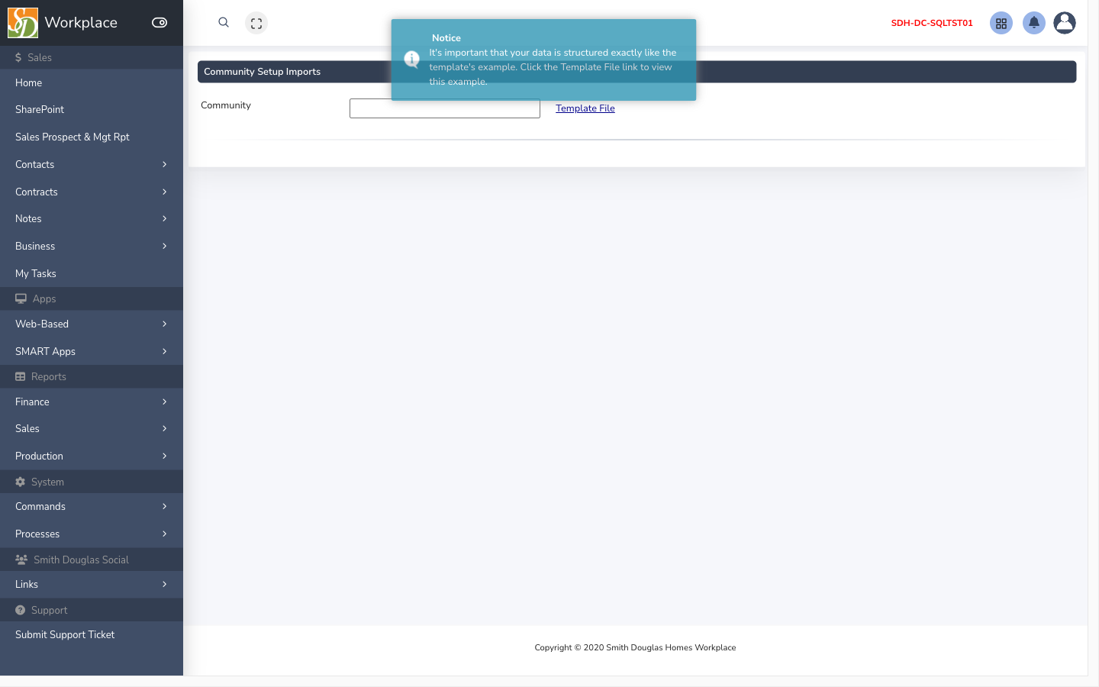Viewport: 1099px width, 687px height.
Task: Click the Community input field
Action: pos(445,108)
